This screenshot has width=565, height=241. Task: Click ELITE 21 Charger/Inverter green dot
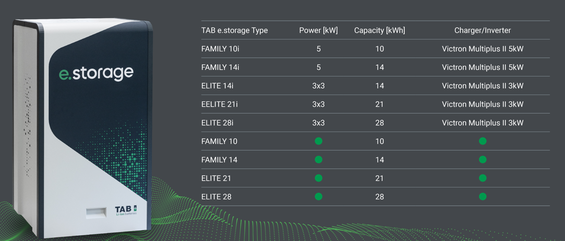tap(483, 178)
